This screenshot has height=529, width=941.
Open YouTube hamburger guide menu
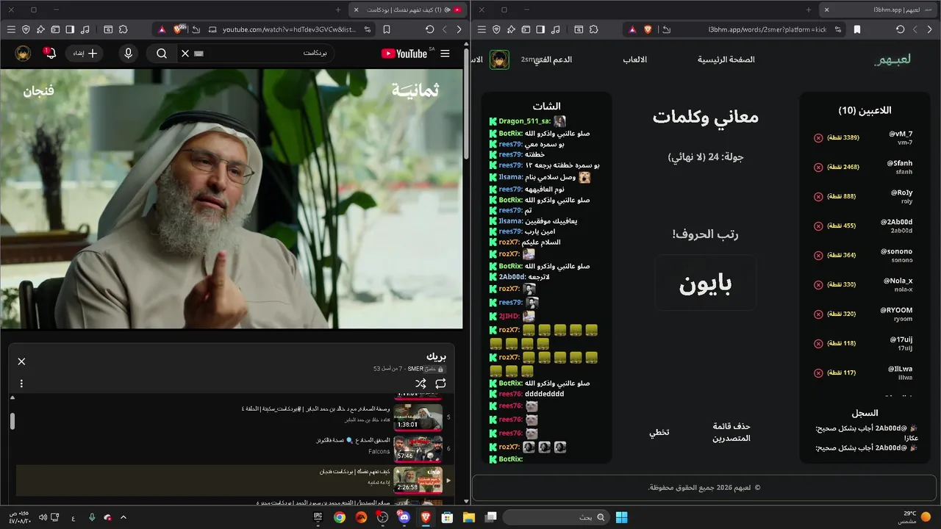pyautogui.click(x=445, y=53)
